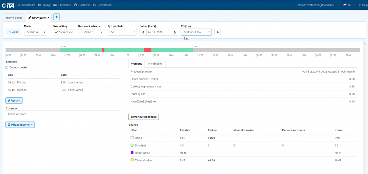368x174 pixels.
Task: Expand the Typ přehledu Den dropdown
Action: pyautogui.click(x=122, y=32)
